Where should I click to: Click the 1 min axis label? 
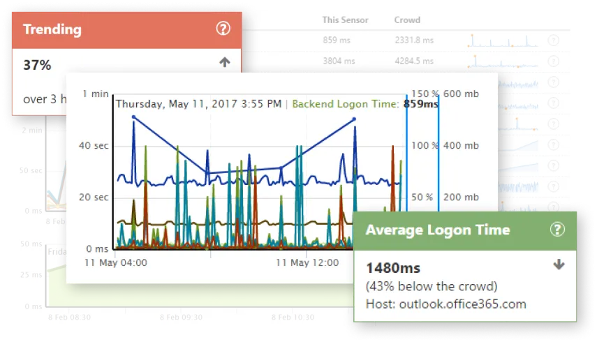[x=96, y=94]
